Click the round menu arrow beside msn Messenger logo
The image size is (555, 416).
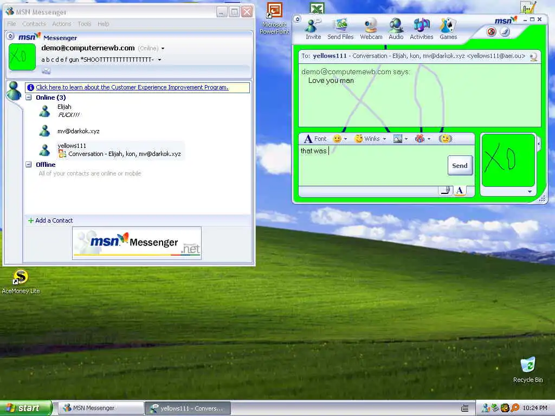10,36
